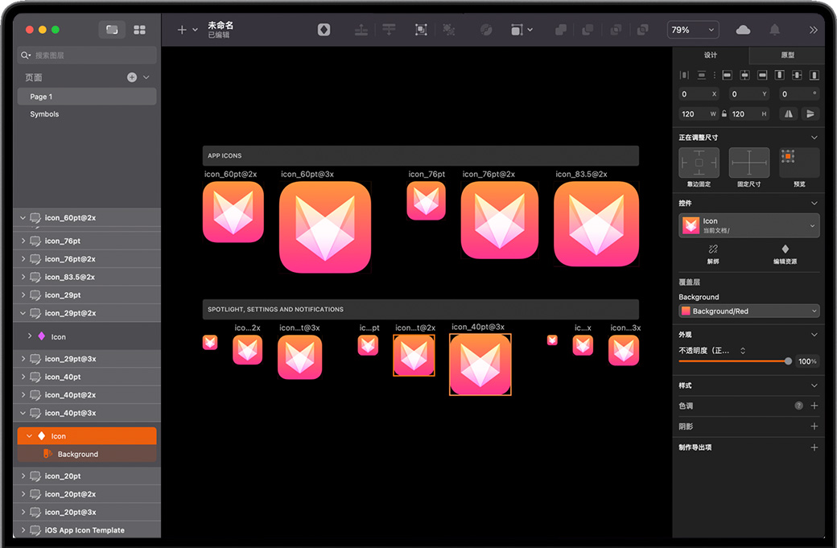
Task: Open the 79% zoom level dropdown
Action: [692, 30]
